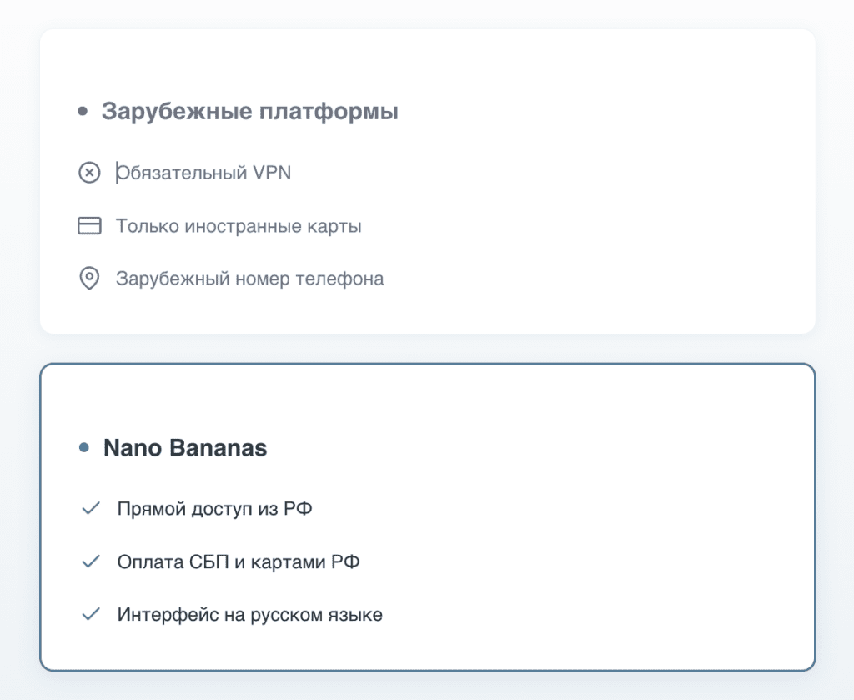This screenshot has height=700, width=854.
Task: Select the Зарубежные платформы heading
Action: [x=249, y=111]
